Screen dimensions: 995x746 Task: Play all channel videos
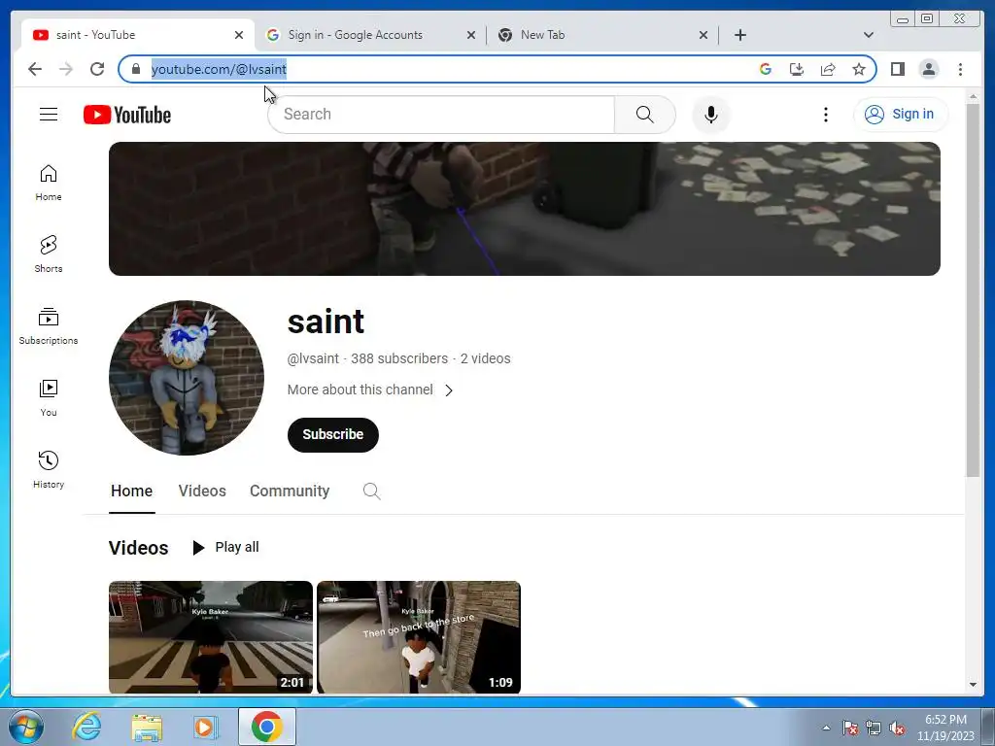point(225,547)
